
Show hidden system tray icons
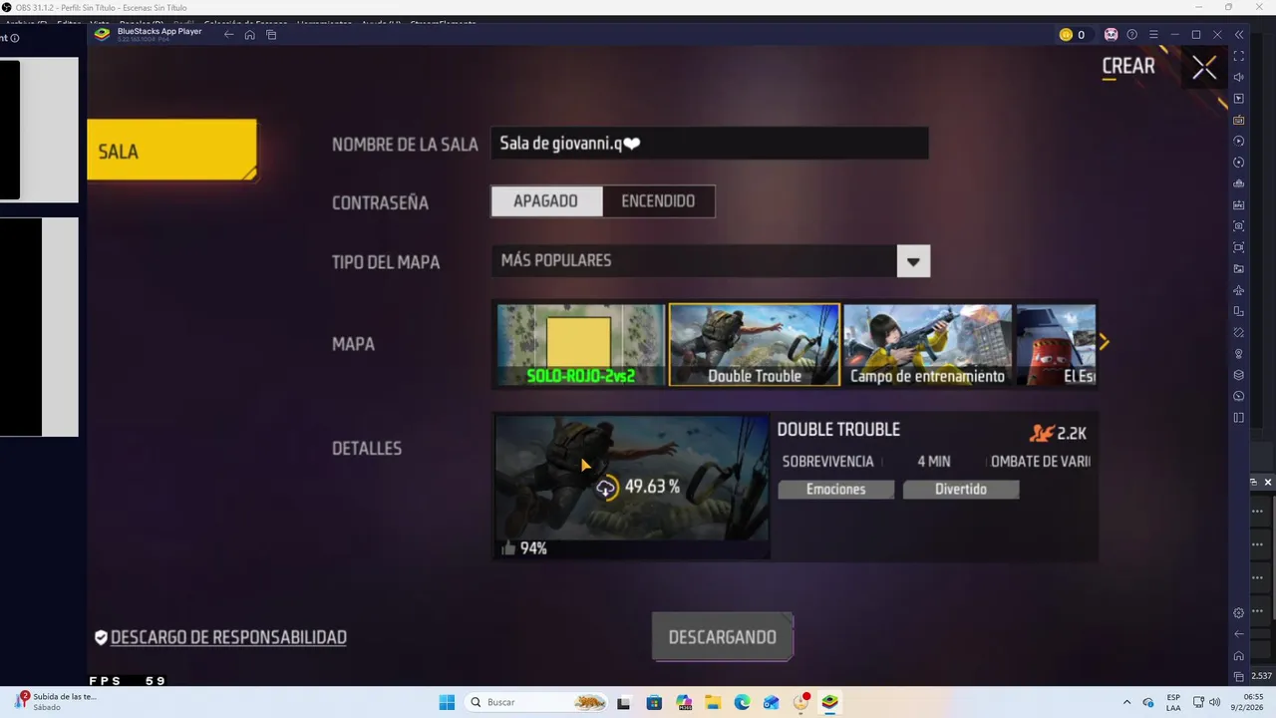tap(1126, 702)
